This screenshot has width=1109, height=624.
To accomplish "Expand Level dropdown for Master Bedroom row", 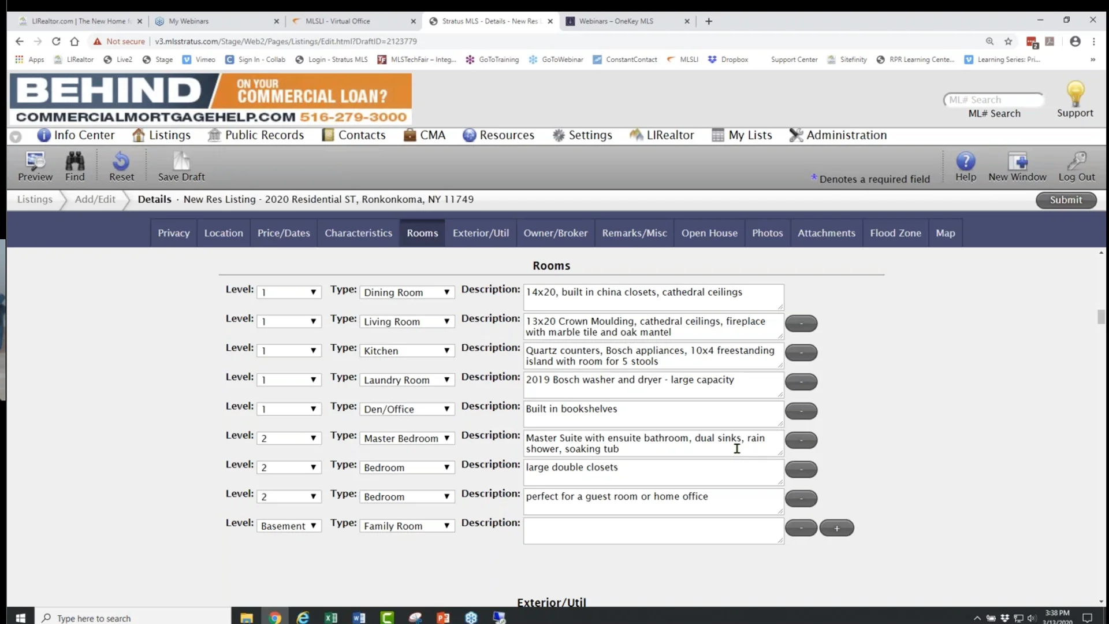I will click(289, 439).
